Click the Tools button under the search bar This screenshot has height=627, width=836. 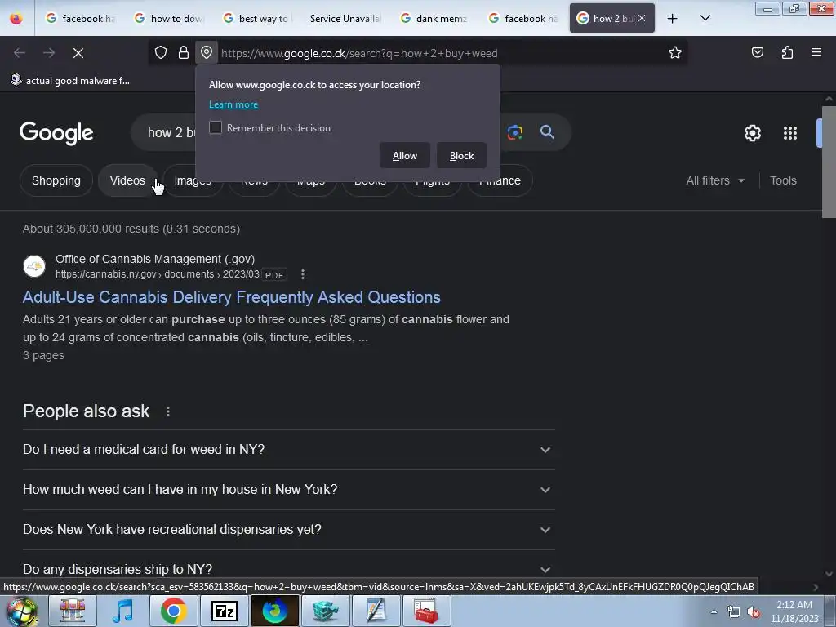(783, 180)
